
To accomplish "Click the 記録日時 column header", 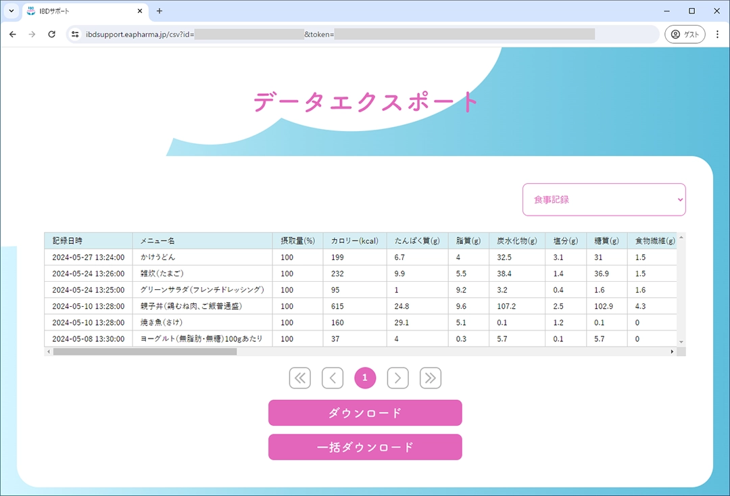I will (89, 241).
